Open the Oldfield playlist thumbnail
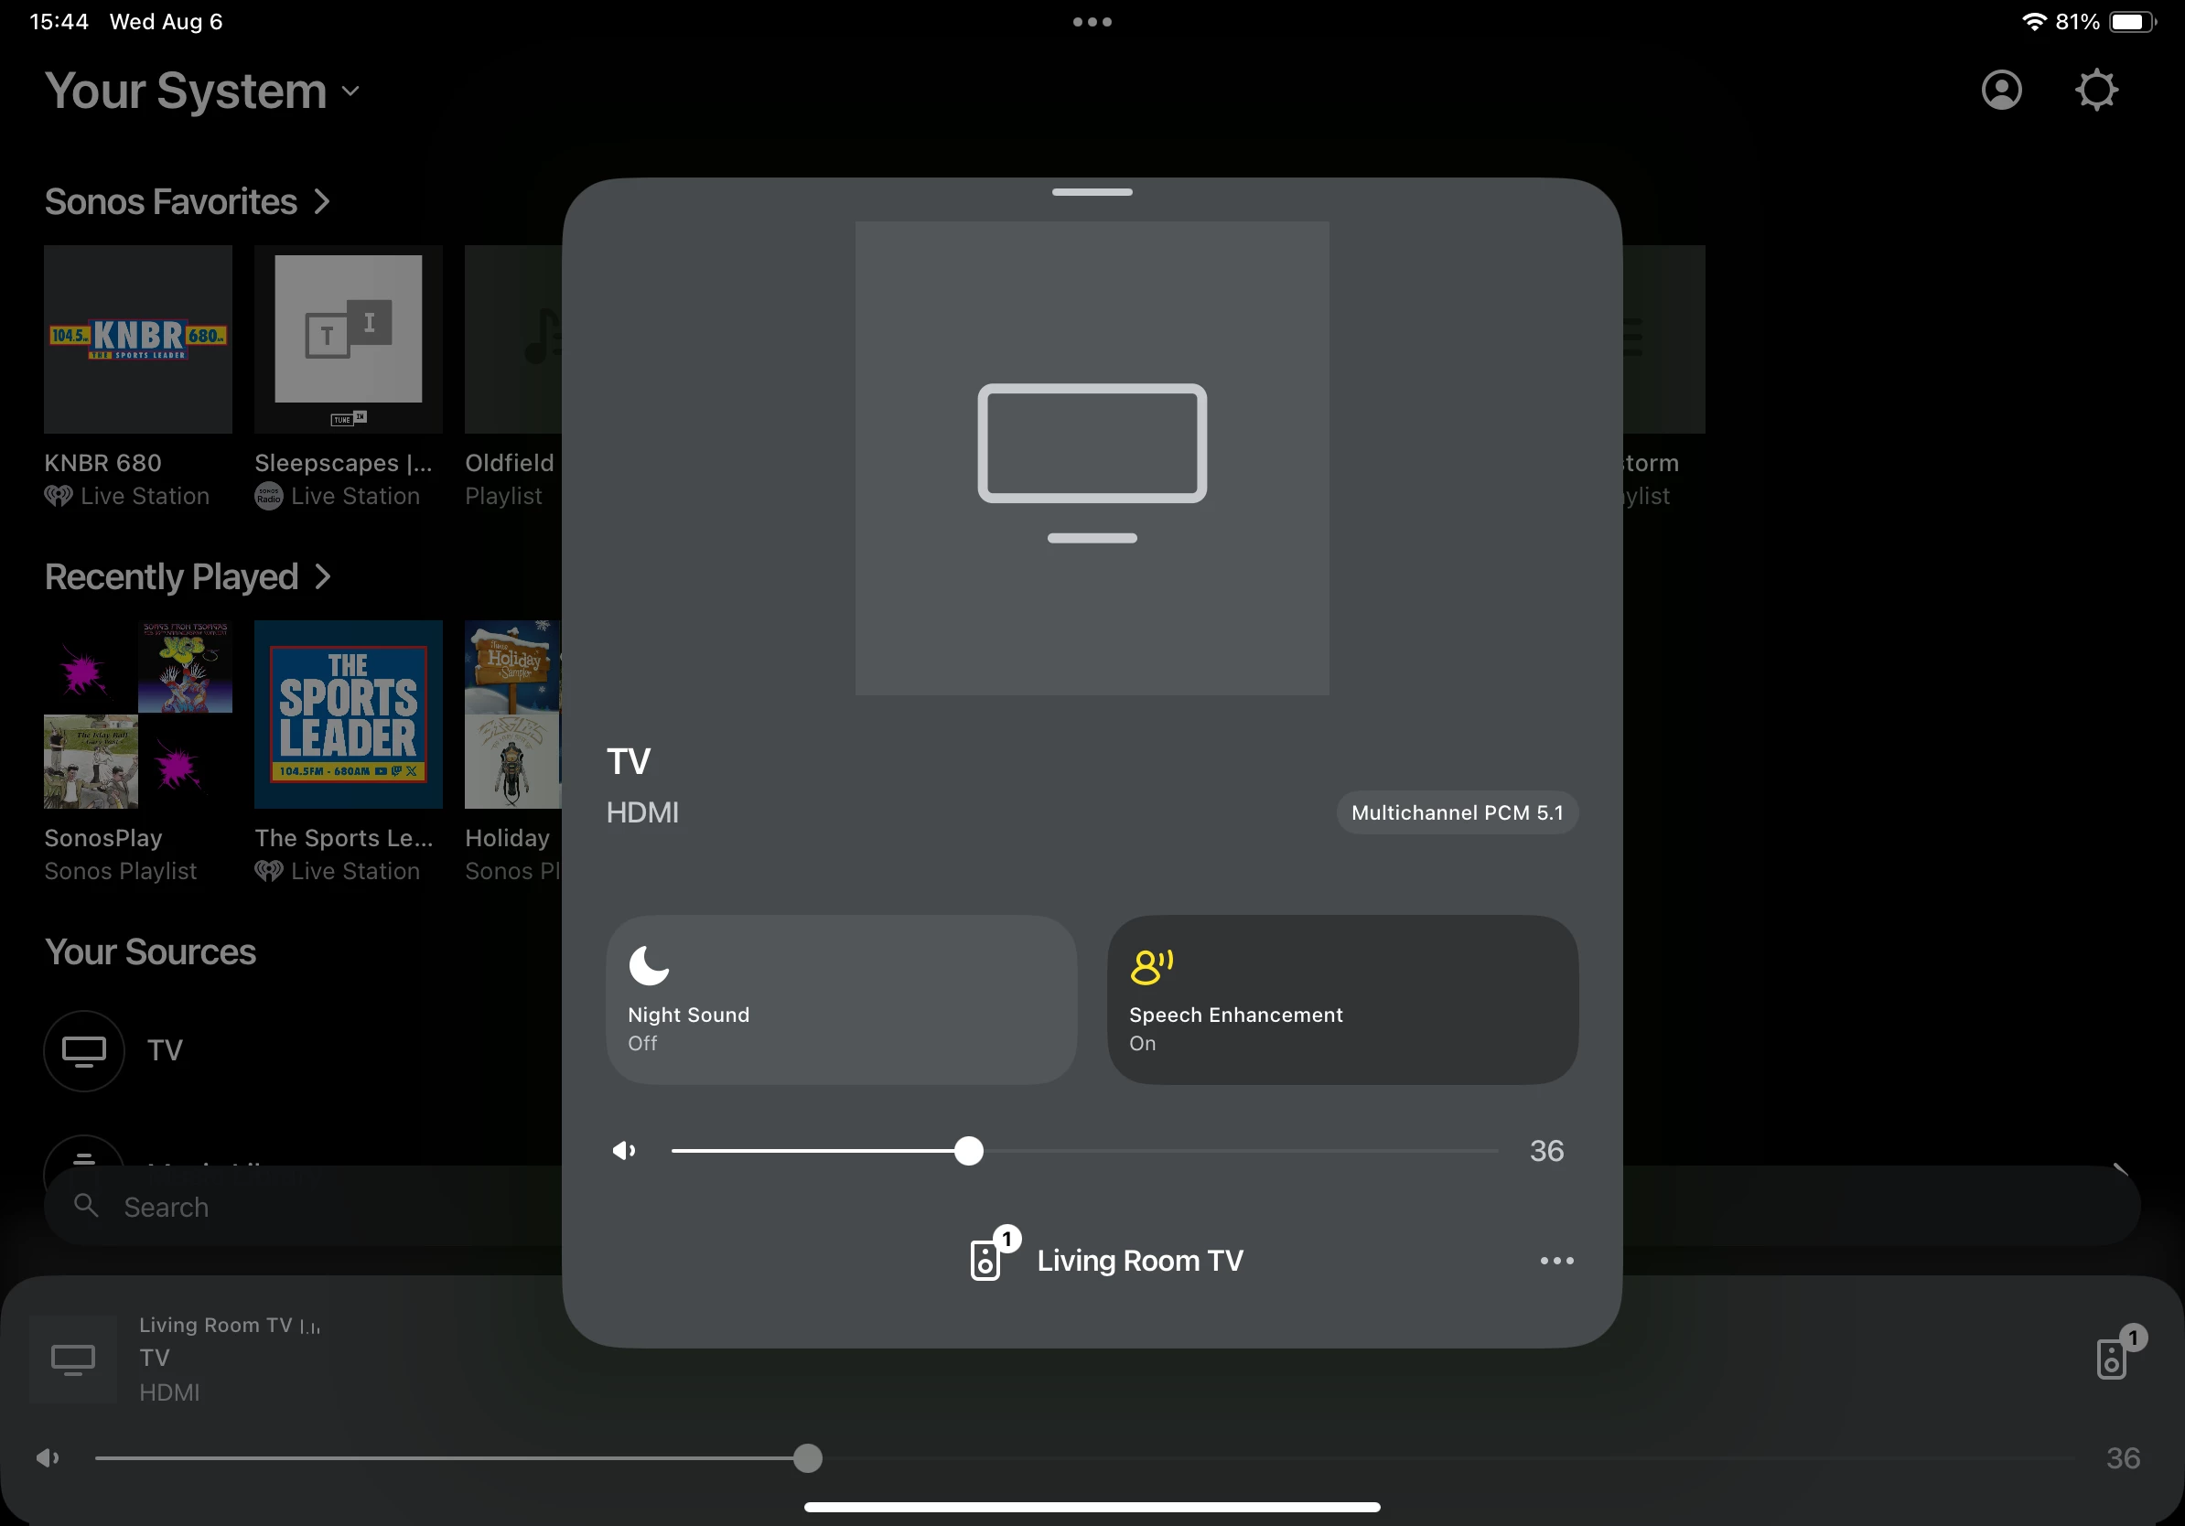The width and height of the screenshot is (2185, 1526). pos(513,339)
